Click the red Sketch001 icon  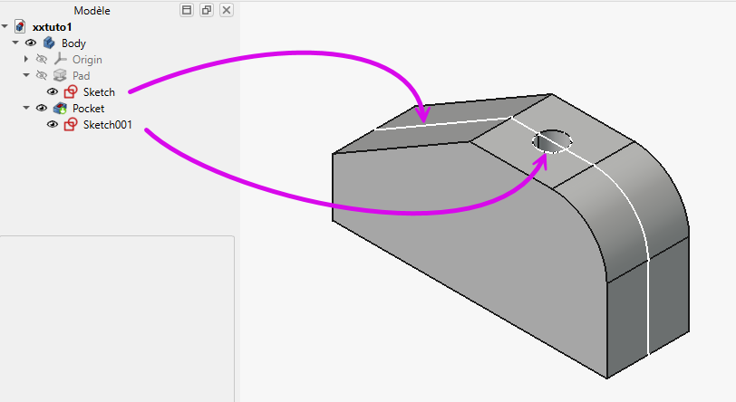(71, 125)
